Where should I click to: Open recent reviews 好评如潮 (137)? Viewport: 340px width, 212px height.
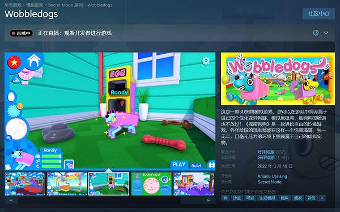tap(271, 152)
